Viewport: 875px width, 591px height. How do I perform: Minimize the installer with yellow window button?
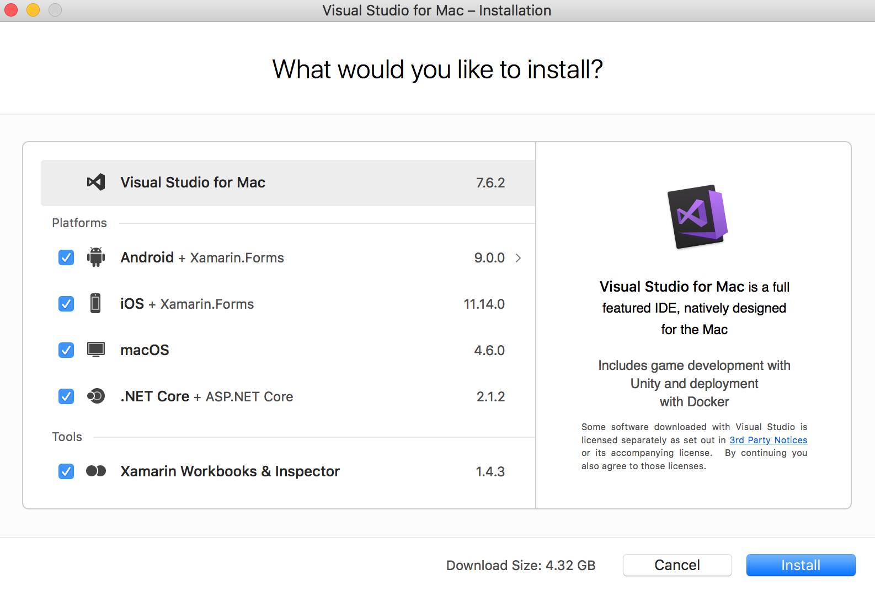click(x=33, y=10)
